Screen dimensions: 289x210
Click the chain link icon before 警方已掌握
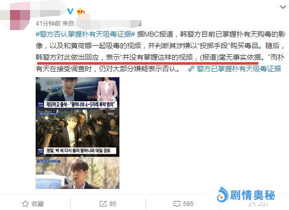[191, 69]
